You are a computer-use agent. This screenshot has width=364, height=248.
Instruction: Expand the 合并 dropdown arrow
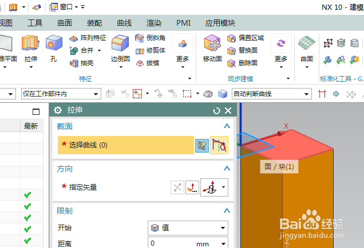pyautogui.click(x=100, y=50)
